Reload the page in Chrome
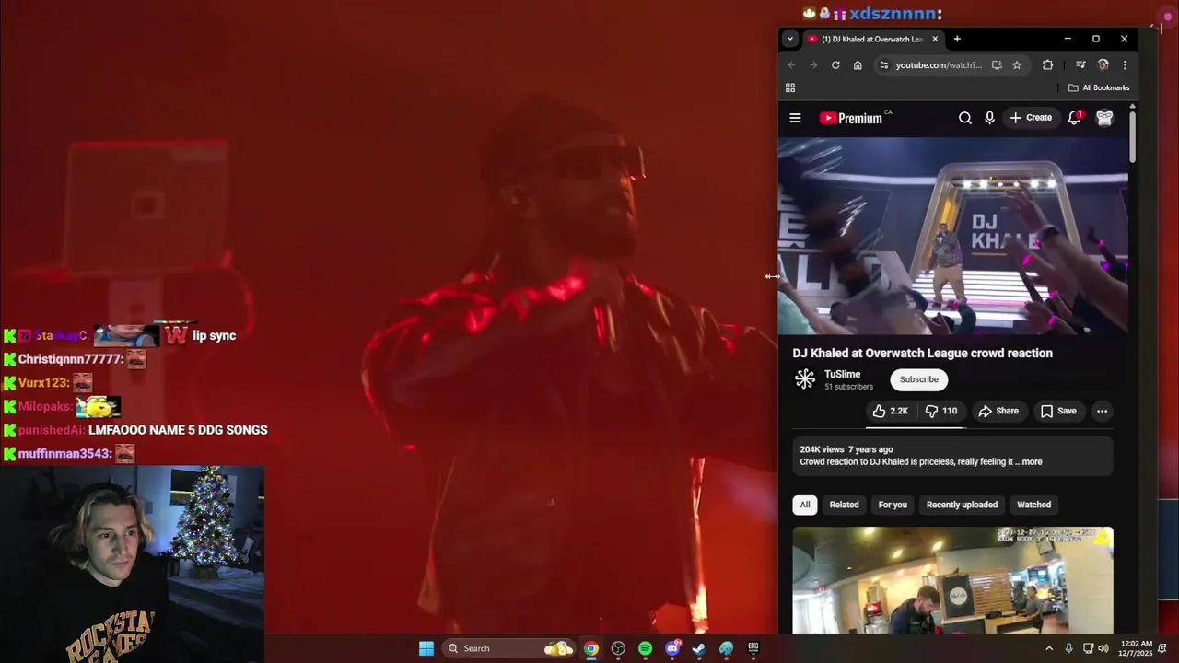This screenshot has height=663, width=1179. tap(835, 65)
